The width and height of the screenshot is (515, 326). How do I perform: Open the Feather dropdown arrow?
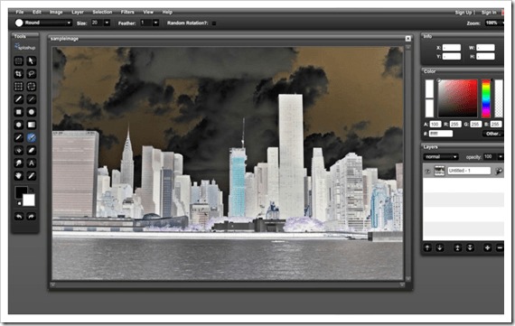point(155,23)
